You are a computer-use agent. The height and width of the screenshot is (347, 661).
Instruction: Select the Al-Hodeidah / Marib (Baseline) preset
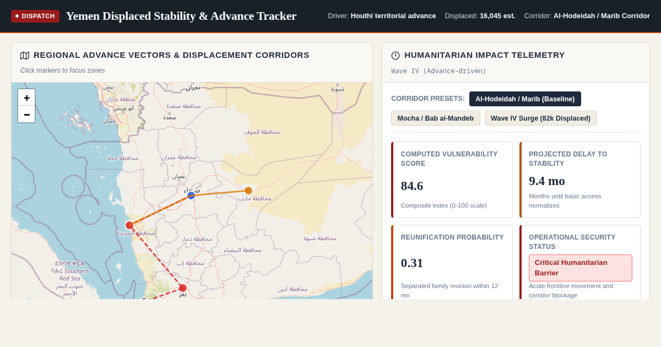click(x=525, y=99)
